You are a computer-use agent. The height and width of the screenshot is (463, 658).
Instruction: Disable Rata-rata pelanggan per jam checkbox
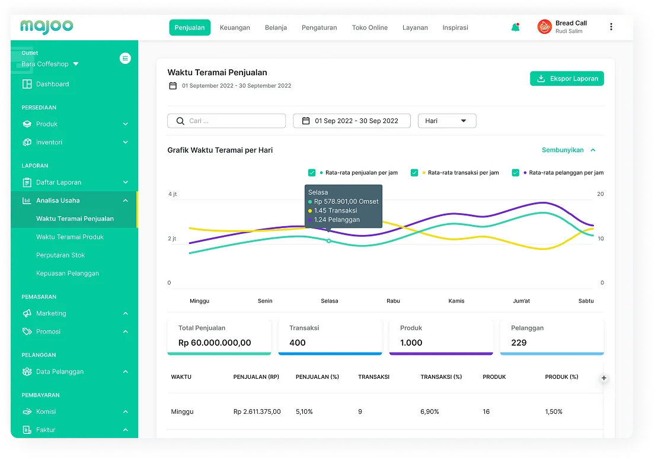[x=515, y=173]
